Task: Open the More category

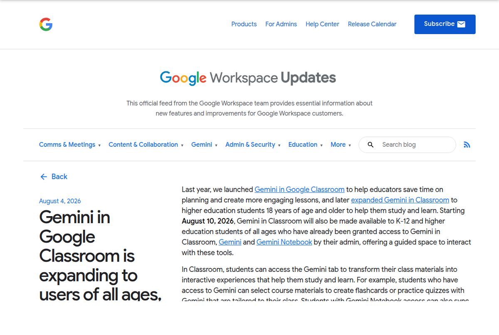Action: click(338, 145)
